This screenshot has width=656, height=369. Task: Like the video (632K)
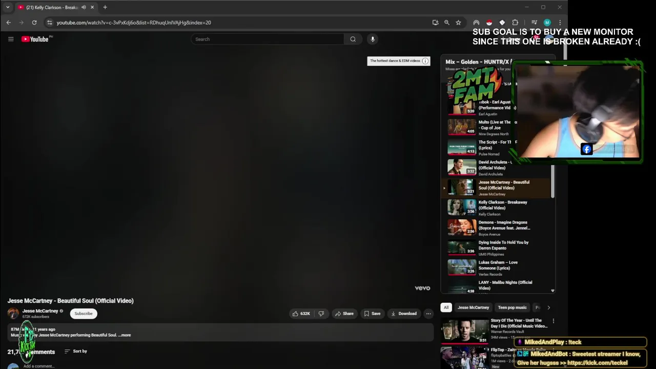(301, 314)
